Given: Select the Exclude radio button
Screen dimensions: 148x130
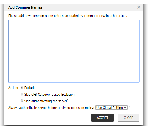Looking at the screenshot, I should (22, 88).
